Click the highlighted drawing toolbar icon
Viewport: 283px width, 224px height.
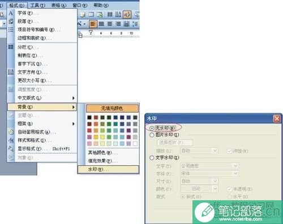127,14
